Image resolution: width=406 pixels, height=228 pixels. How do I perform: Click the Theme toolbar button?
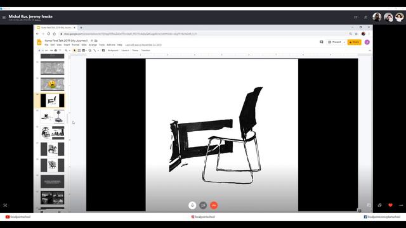[x=135, y=51]
